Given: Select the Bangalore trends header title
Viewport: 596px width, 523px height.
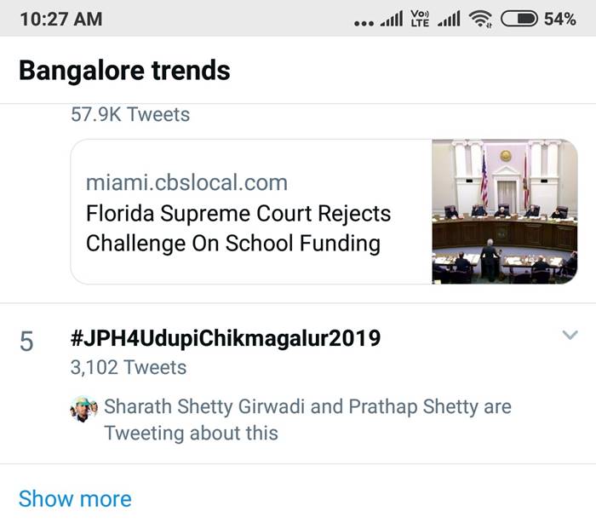Looking at the screenshot, I should [x=124, y=70].
